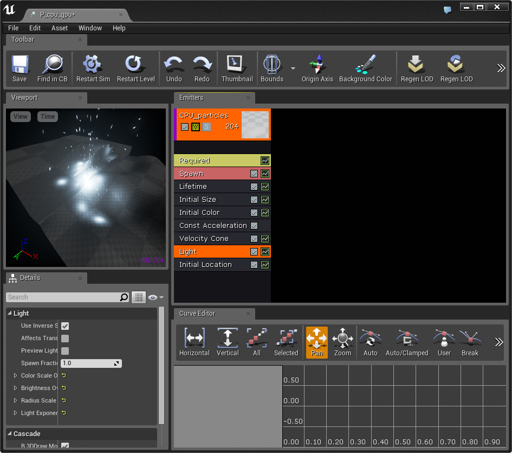Click the Find in CB magnifier icon
This screenshot has height=453, width=512.
(53, 65)
